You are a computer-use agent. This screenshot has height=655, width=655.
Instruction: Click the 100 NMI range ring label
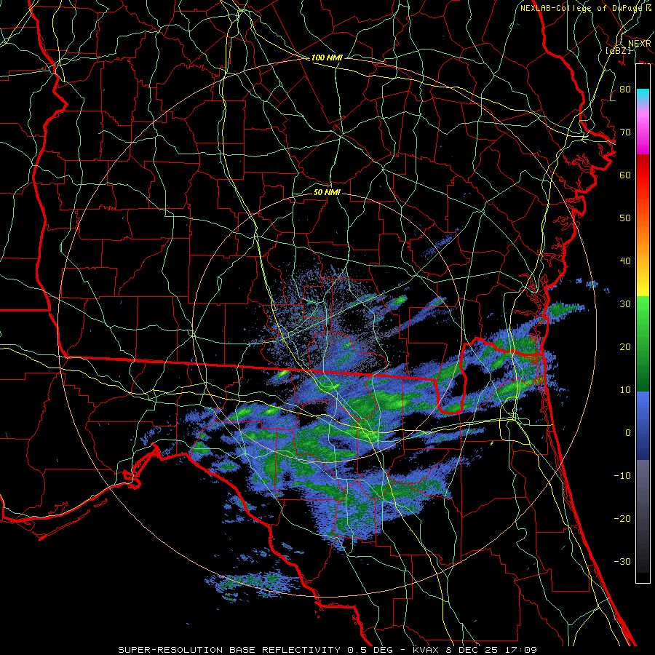327,57
